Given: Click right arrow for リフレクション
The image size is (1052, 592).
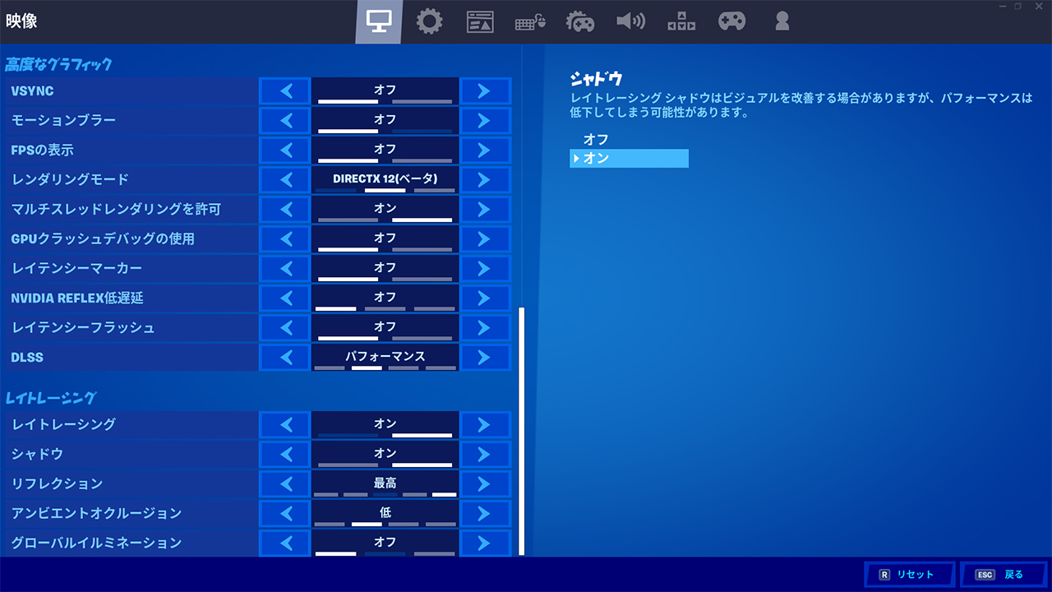Looking at the screenshot, I should point(485,483).
